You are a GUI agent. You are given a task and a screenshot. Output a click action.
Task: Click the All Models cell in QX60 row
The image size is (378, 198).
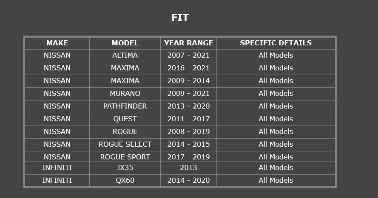(276, 180)
